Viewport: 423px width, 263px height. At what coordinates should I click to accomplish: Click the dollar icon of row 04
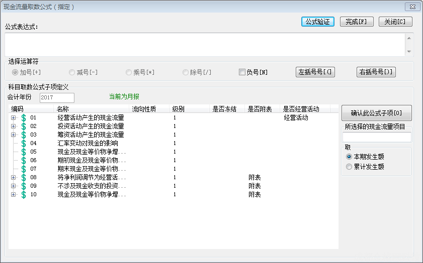pyautogui.click(x=23, y=143)
